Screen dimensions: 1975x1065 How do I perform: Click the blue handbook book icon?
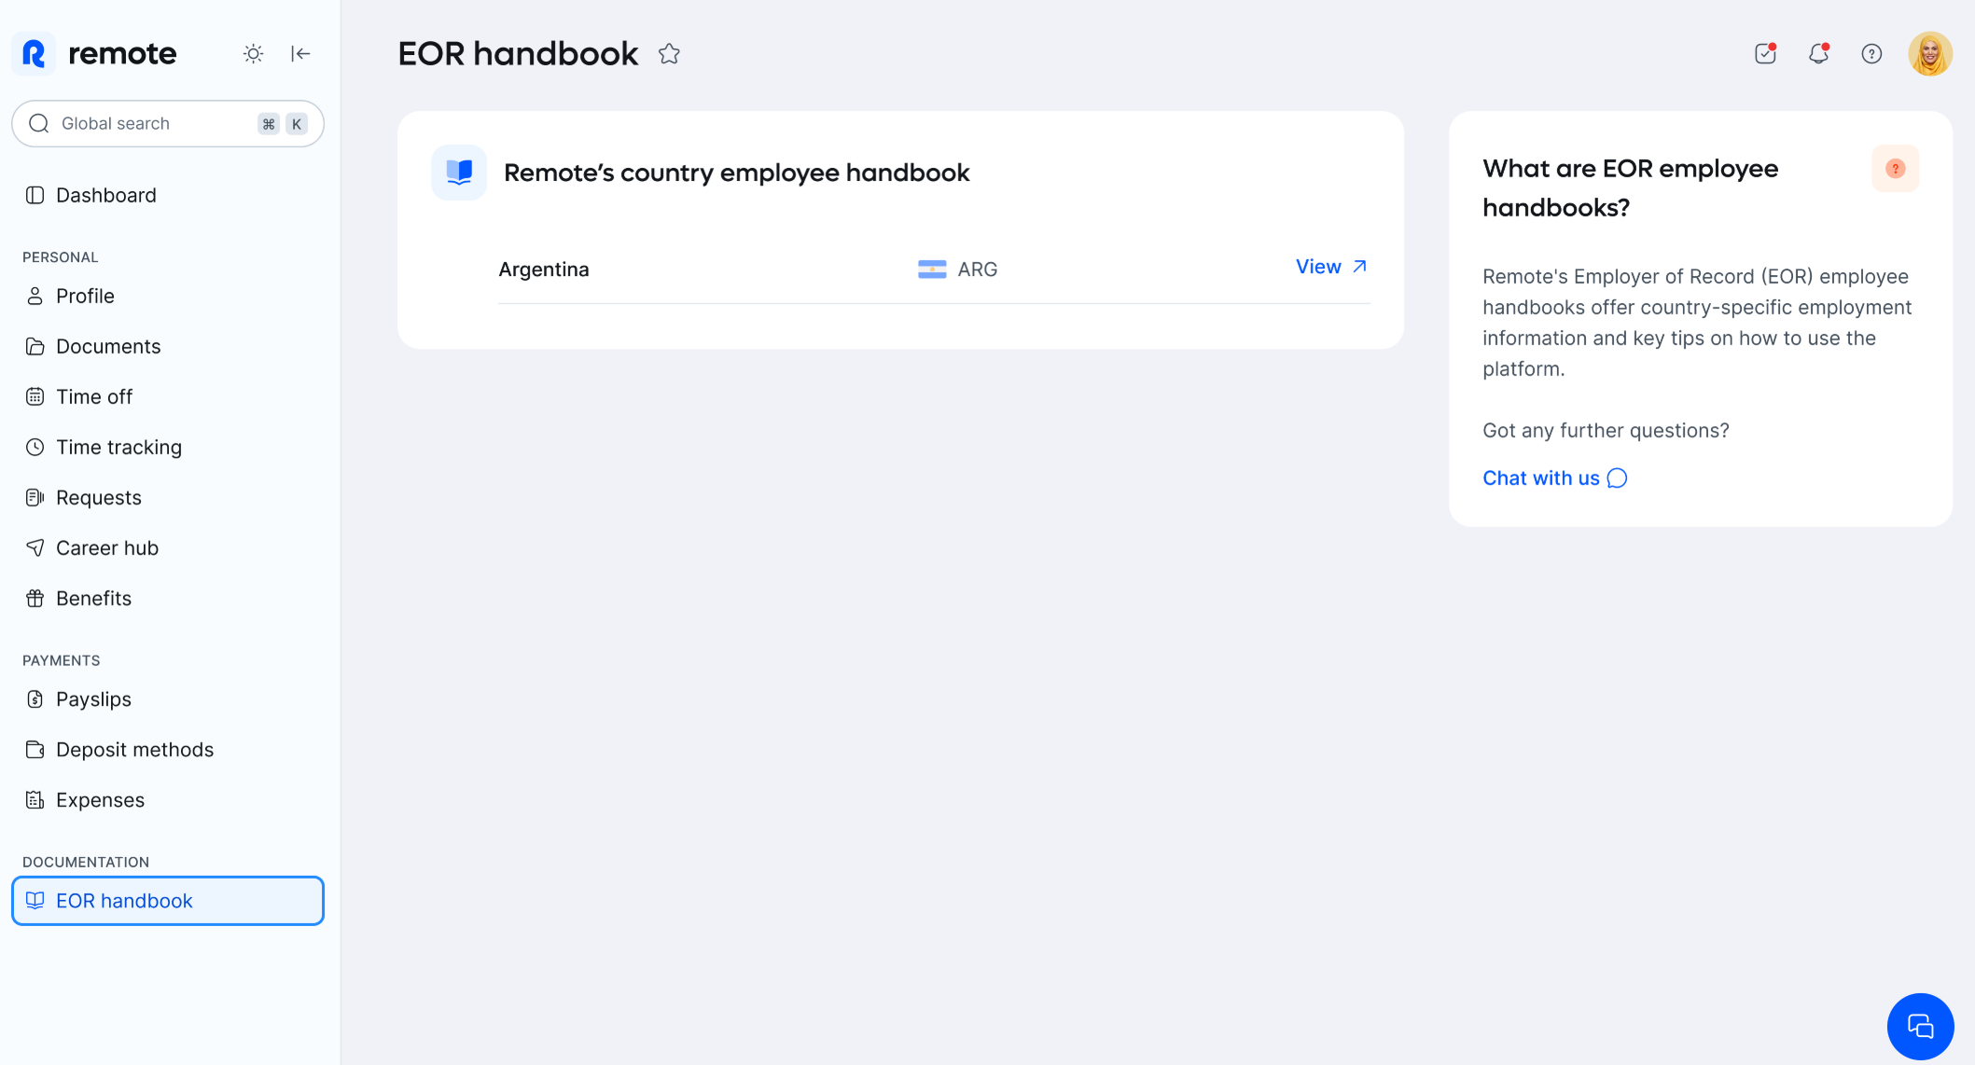pos(459,173)
